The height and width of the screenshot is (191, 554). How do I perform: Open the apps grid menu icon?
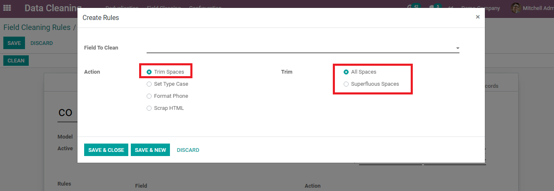point(7,8)
